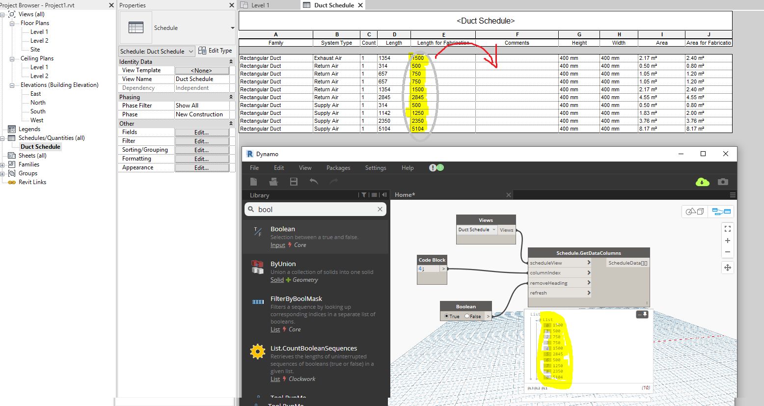Click Edit Type icon button
This screenshot has height=406, width=764.
point(215,51)
